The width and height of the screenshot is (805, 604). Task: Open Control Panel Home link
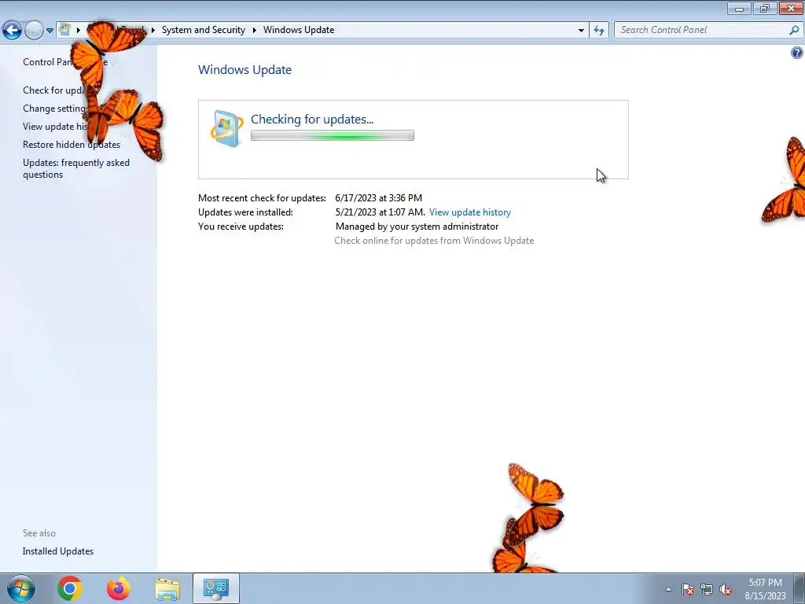[x=65, y=61]
